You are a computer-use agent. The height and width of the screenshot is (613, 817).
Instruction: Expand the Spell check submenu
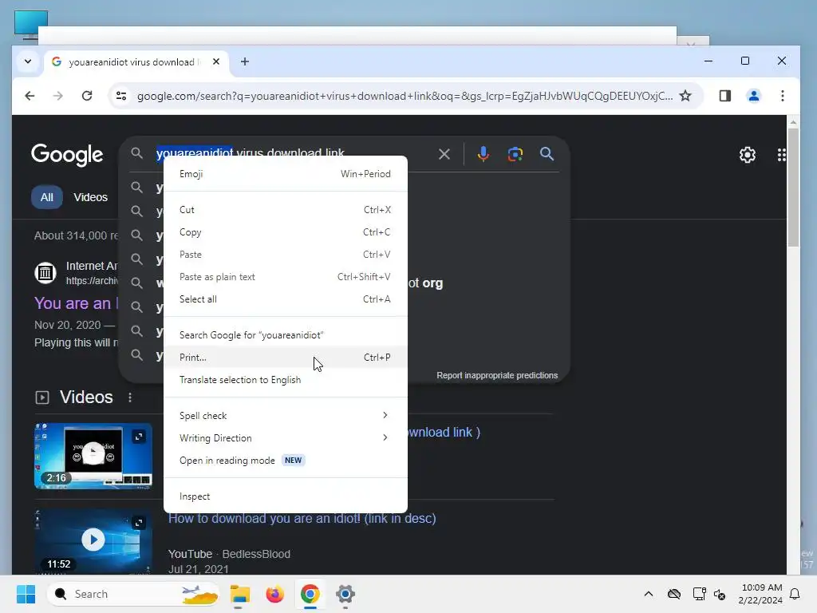pyautogui.click(x=285, y=415)
